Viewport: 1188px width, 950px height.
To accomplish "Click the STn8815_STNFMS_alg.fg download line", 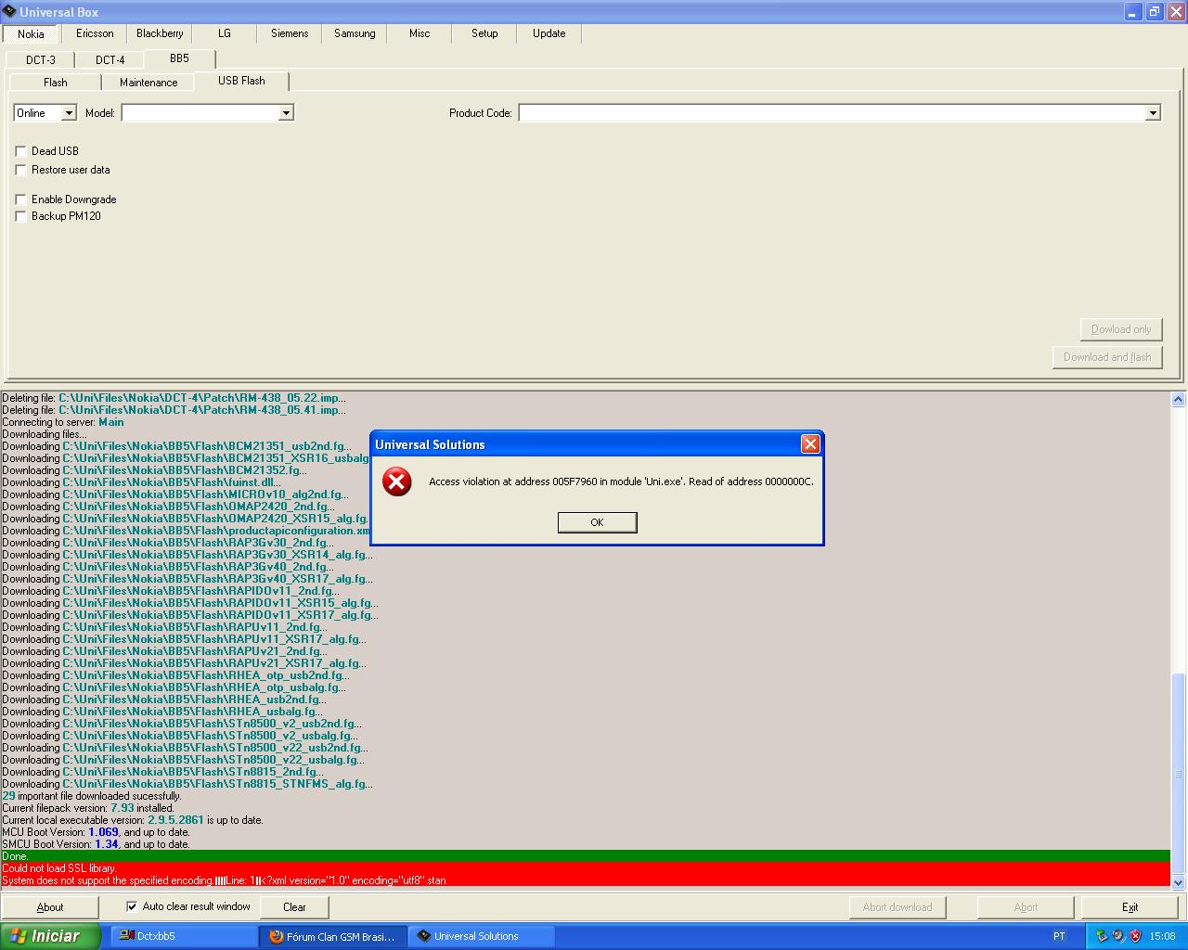I will coord(187,784).
